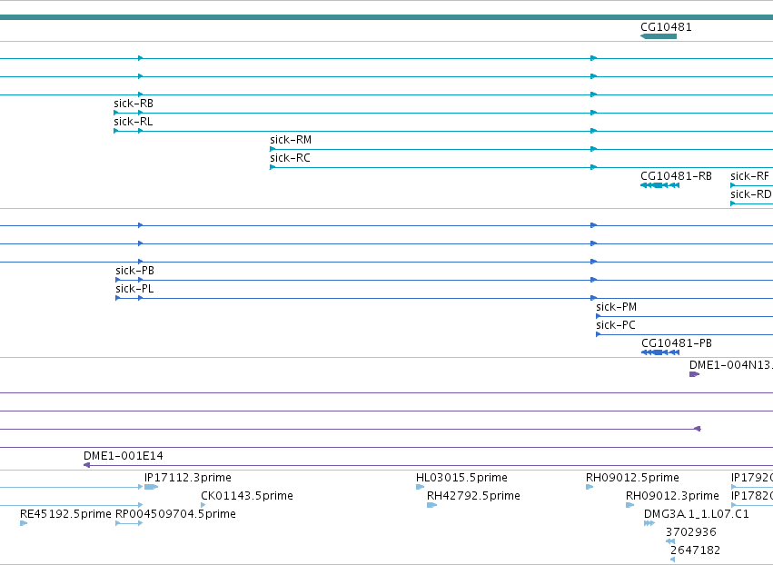The height and width of the screenshot is (565, 773).
Task: Click the CK01143.5prime EST marker
Action: tap(203, 505)
